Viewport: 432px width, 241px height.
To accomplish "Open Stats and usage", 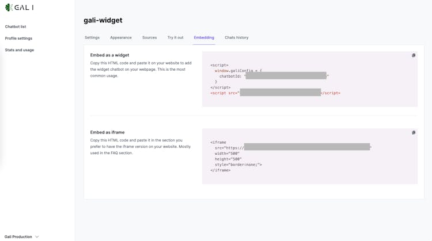I will point(20,50).
